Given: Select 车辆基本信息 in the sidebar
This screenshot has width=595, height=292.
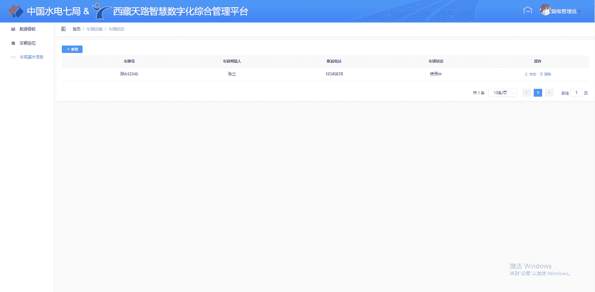Looking at the screenshot, I should coord(31,57).
